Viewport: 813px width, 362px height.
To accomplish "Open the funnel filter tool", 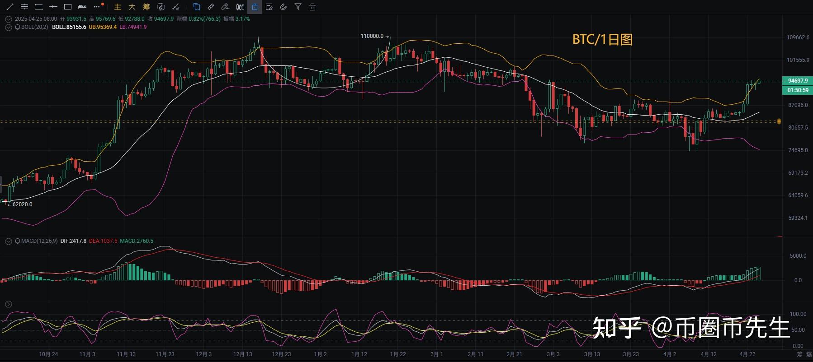I will 298,7.
